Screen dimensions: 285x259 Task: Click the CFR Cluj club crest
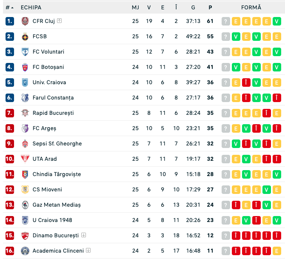click(25, 21)
